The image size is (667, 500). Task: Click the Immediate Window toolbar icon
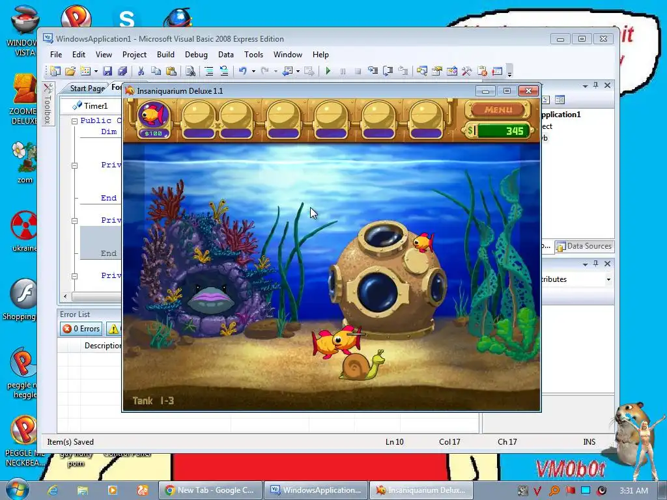(x=497, y=71)
